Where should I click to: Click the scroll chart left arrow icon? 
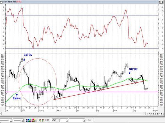[x=160, y=114]
